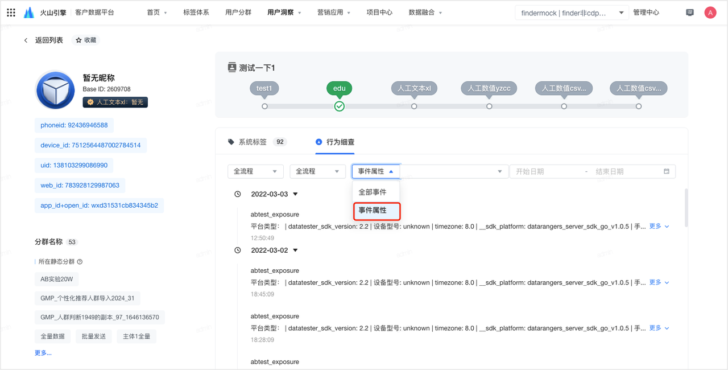The width and height of the screenshot is (728, 370).
Task: Collapse the 2022-03-03 date group
Action: 295,194
